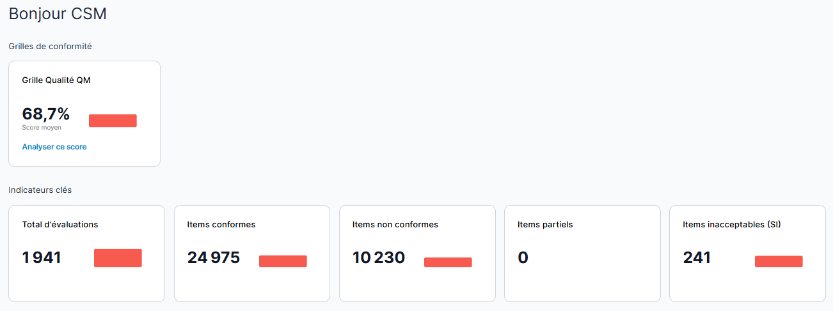833x311 pixels.
Task: Click the 0 value under Items partiels
Action: pyautogui.click(x=523, y=258)
